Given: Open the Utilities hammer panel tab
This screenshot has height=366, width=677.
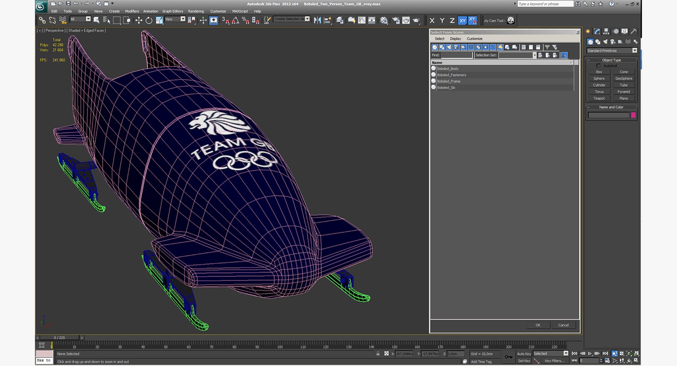Looking at the screenshot, I should 634,32.
